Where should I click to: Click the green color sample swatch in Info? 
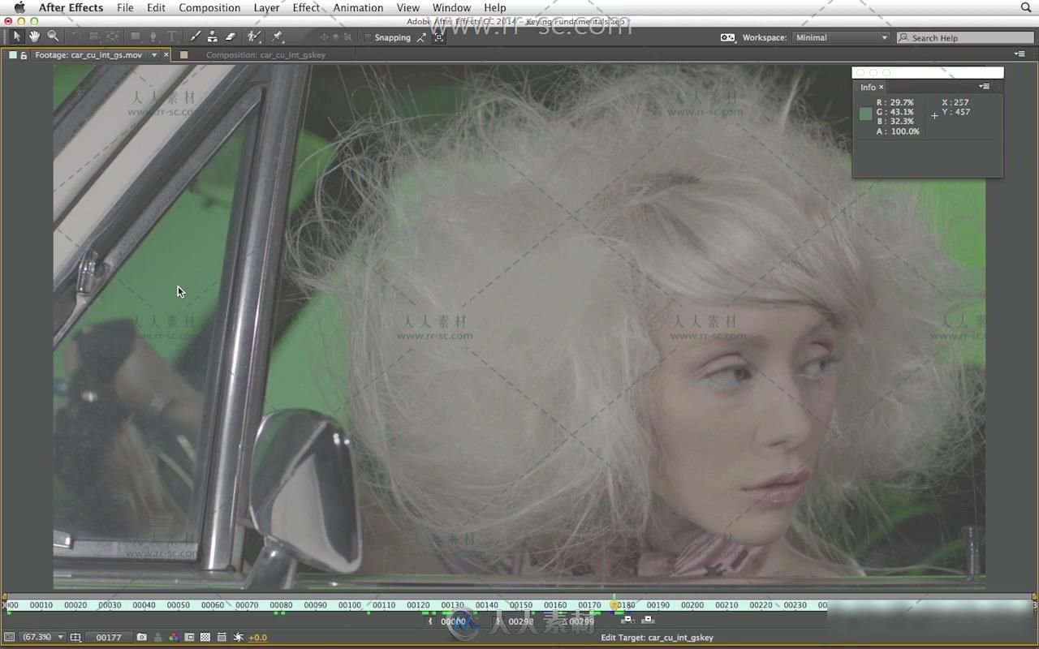(x=865, y=114)
